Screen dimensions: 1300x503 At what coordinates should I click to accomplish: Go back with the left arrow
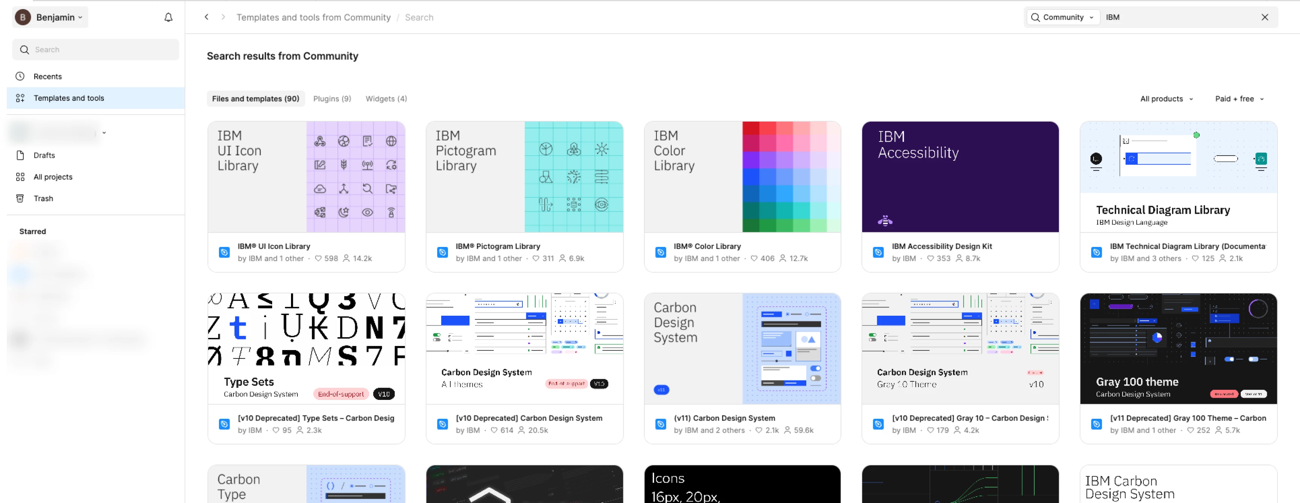point(206,17)
